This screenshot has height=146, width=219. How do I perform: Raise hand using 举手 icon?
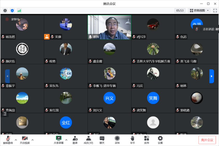132,140
